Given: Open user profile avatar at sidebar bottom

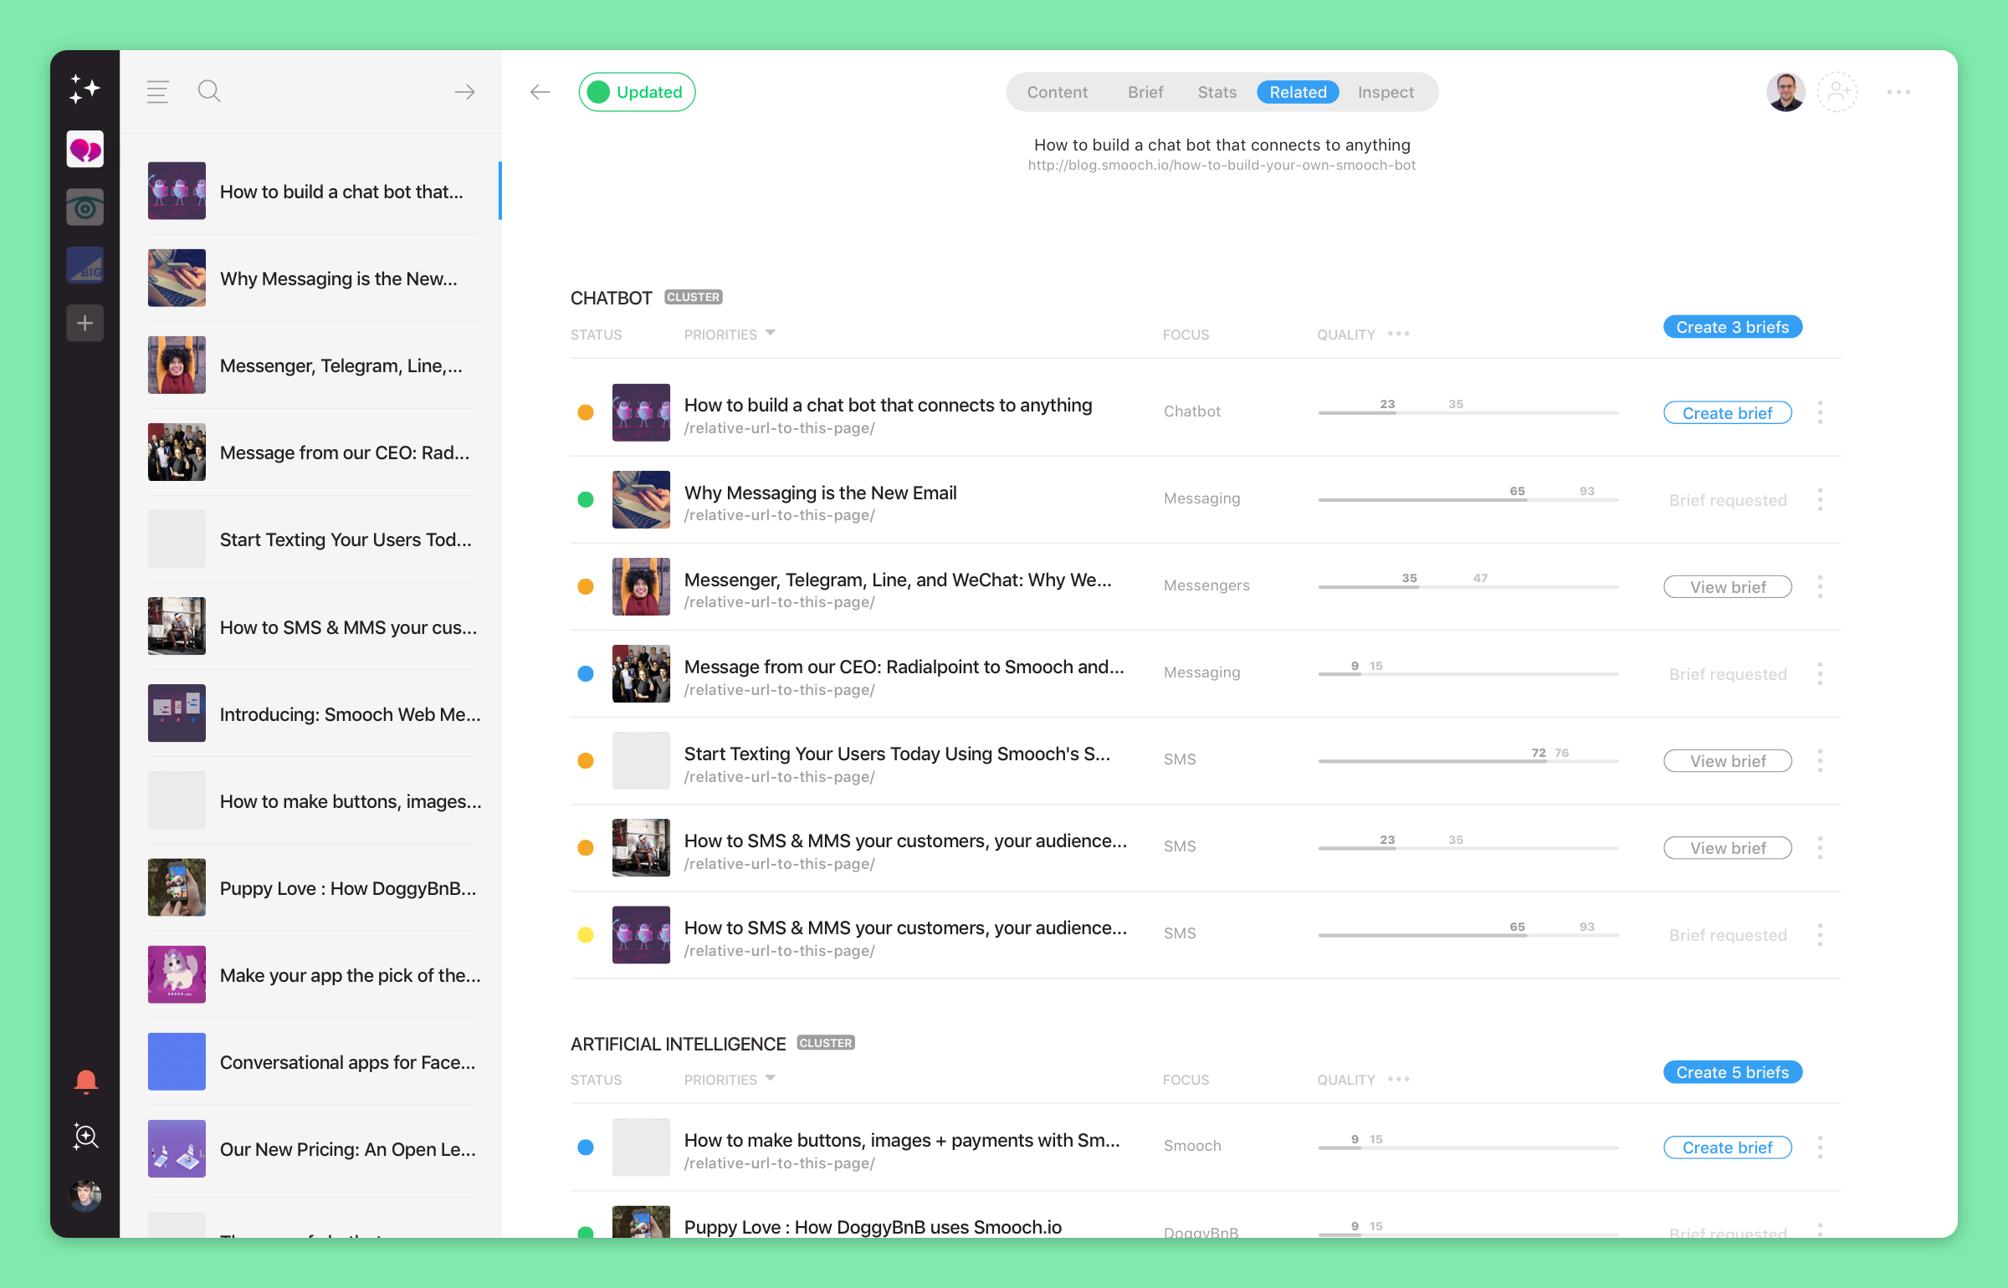Looking at the screenshot, I should (85, 1196).
